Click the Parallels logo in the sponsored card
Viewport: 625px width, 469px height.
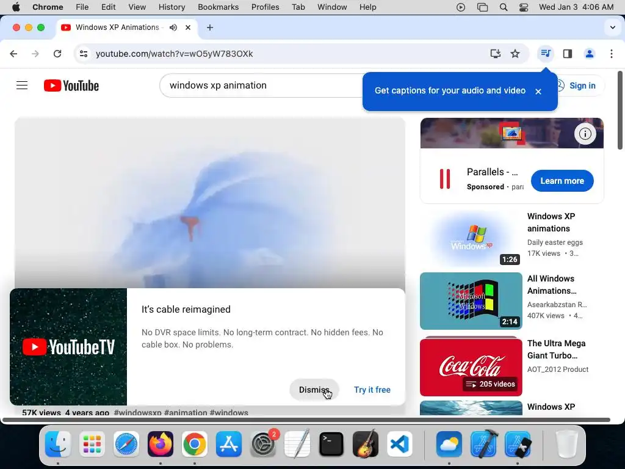tap(445, 179)
